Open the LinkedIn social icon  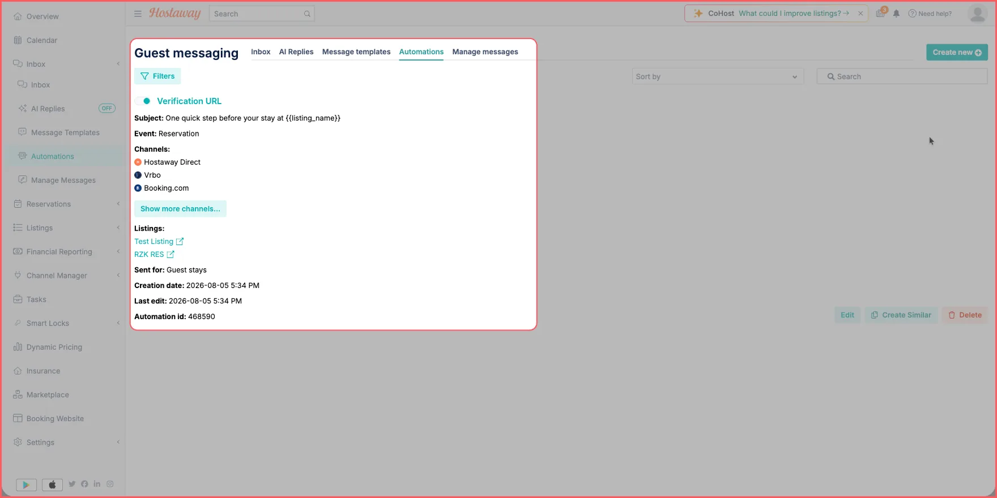(97, 484)
